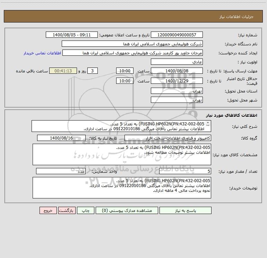Click the 'چاپ' print button

[x=86, y=211]
